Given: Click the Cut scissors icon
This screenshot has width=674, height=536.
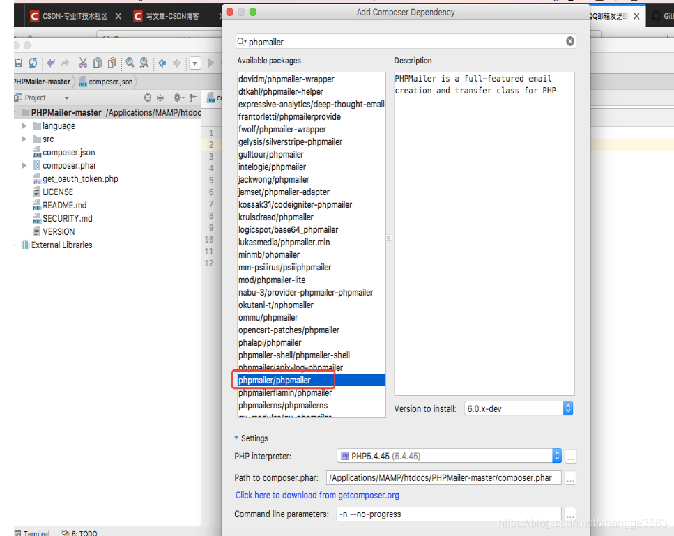Looking at the screenshot, I should coord(83,63).
